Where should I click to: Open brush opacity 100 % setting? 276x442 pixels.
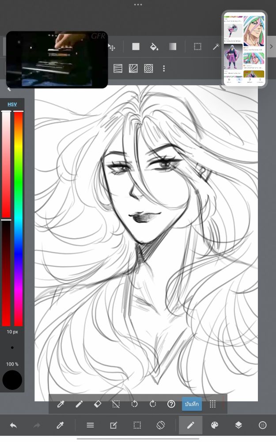pos(12,364)
